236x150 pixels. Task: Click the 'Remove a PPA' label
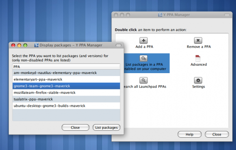199,47
